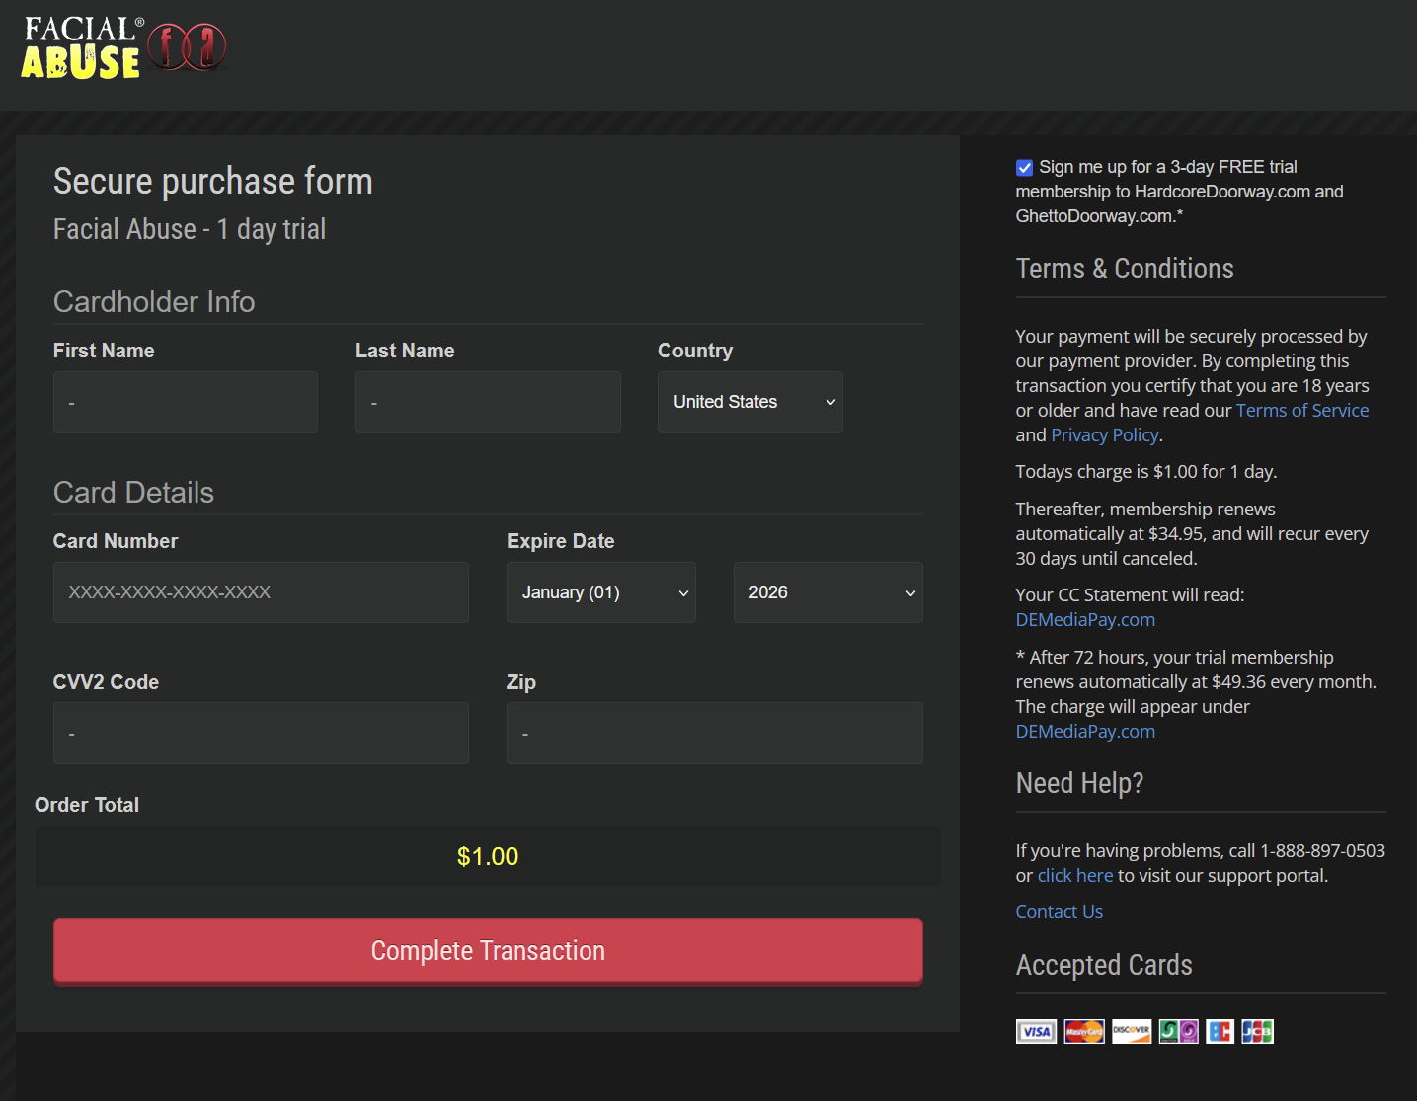Open the Contact Us link
This screenshot has width=1417, height=1101.
[1060, 912]
